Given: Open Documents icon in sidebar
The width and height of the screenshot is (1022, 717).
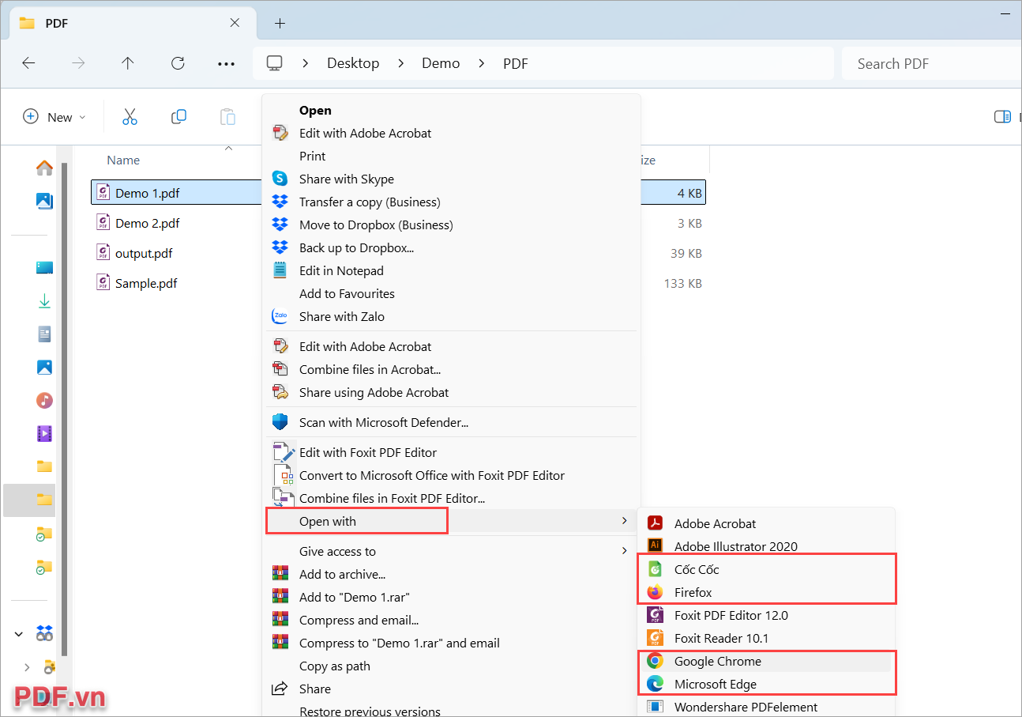Looking at the screenshot, I should point(44,334).
